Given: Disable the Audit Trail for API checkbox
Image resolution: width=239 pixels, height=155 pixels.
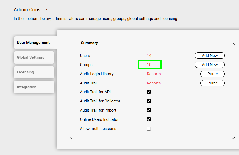Looking at the screenshot, I should tap(149, 92).
